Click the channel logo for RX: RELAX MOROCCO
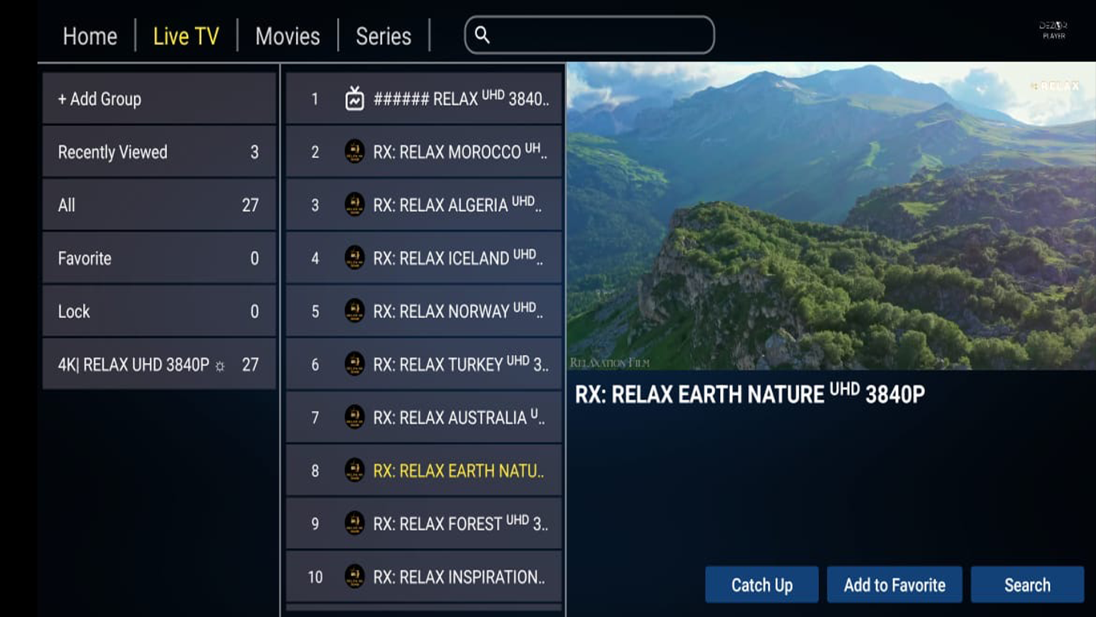The height and width of the screenshot is (617, 1096). point(354,152)
